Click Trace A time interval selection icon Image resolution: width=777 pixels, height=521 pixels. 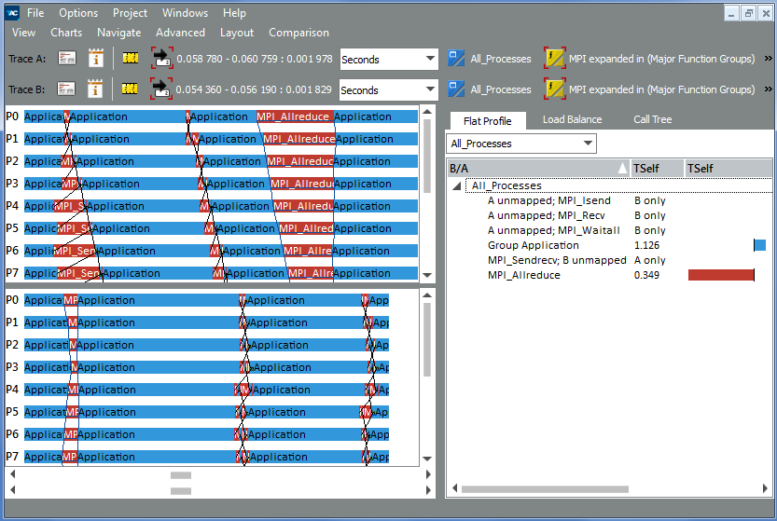coord(162,59)
